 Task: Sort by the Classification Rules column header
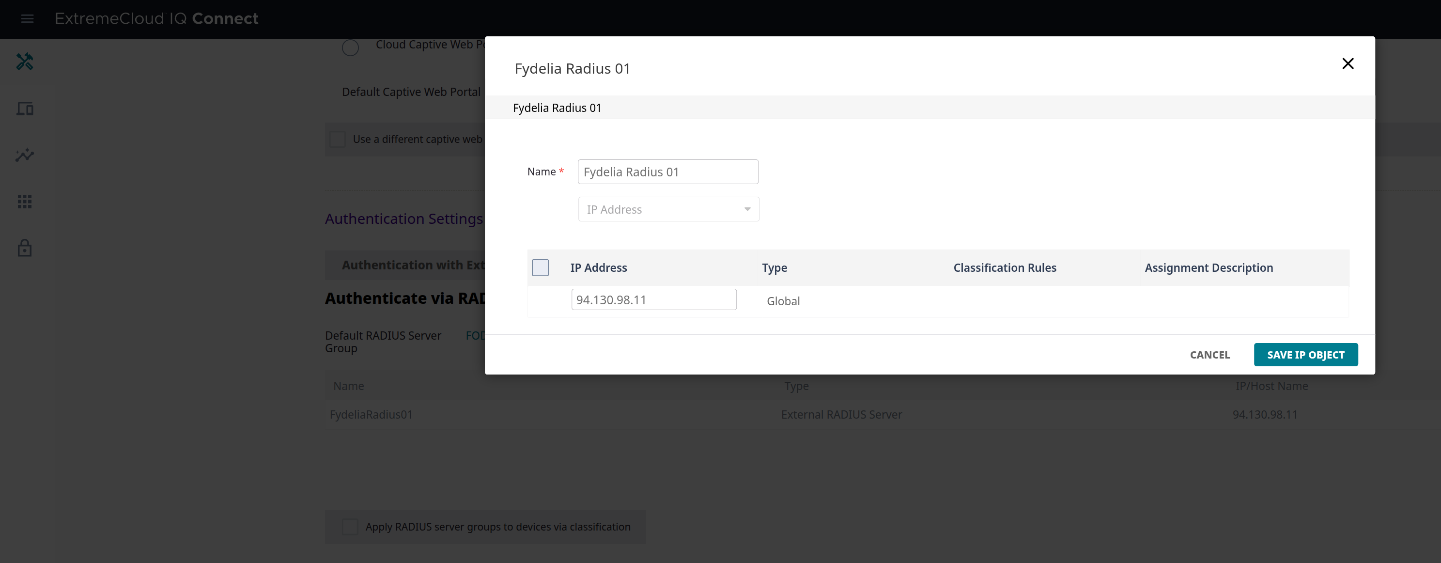point(1004,267)
